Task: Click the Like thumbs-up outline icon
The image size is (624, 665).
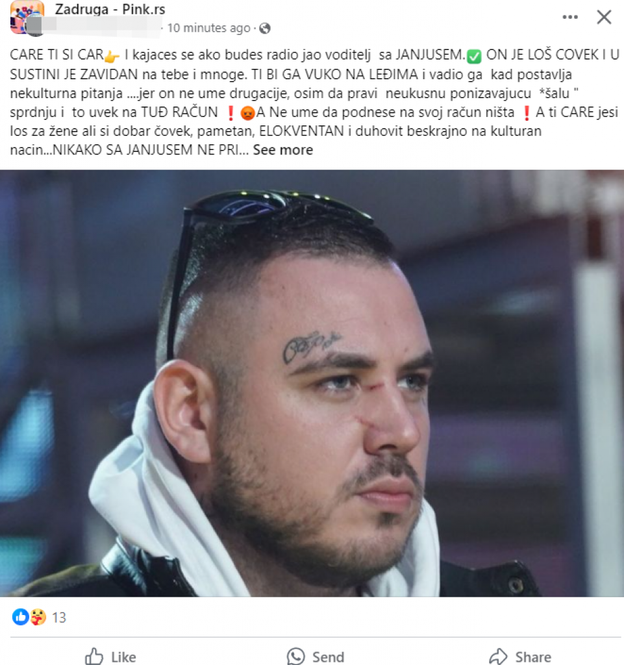Action: 94,657
